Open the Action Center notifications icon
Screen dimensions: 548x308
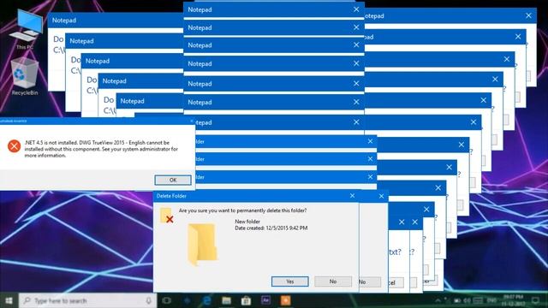pyautogui.click(x=535, y=300)
